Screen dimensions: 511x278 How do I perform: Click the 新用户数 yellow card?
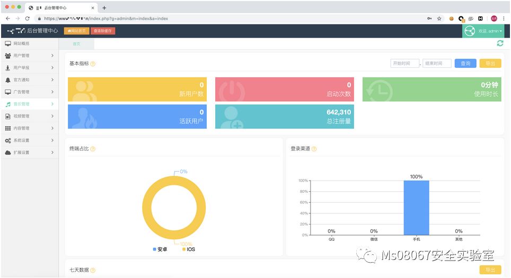click(137, 89)
